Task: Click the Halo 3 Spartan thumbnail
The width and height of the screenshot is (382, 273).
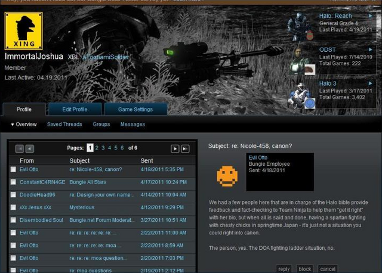Action: [x=301, y=95]
